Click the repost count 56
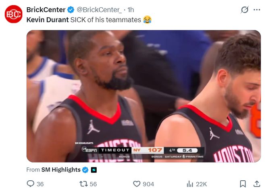Viewport: 266px width, 190px height. point(94,184)
